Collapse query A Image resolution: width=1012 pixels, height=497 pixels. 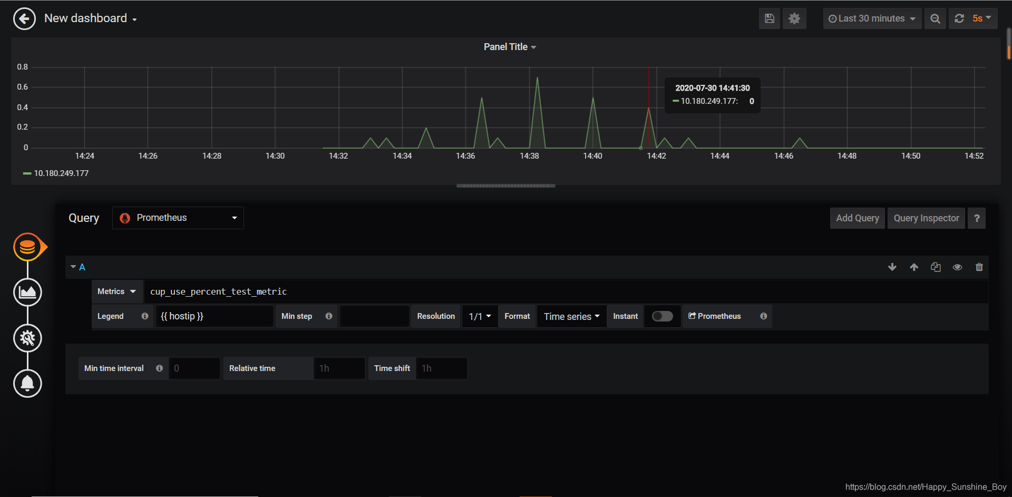[73, 267]
